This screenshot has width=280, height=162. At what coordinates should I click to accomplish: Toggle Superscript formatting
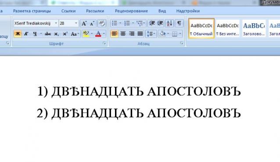[65, 34]
